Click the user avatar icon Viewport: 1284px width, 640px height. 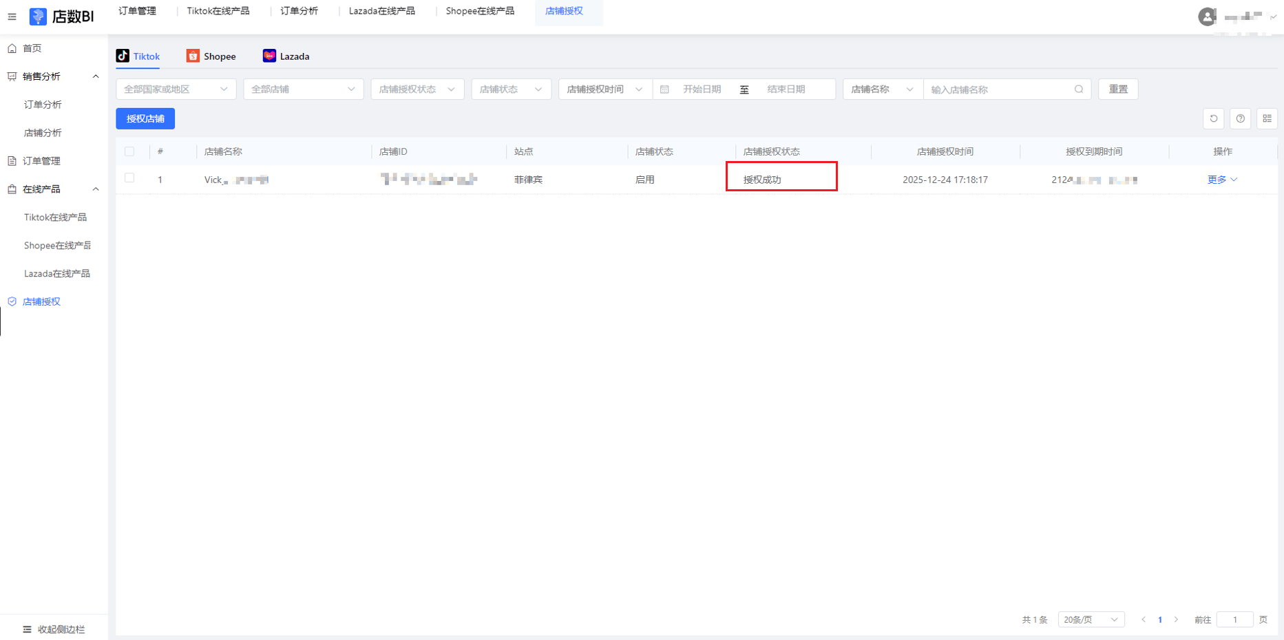pos(1207,17)
